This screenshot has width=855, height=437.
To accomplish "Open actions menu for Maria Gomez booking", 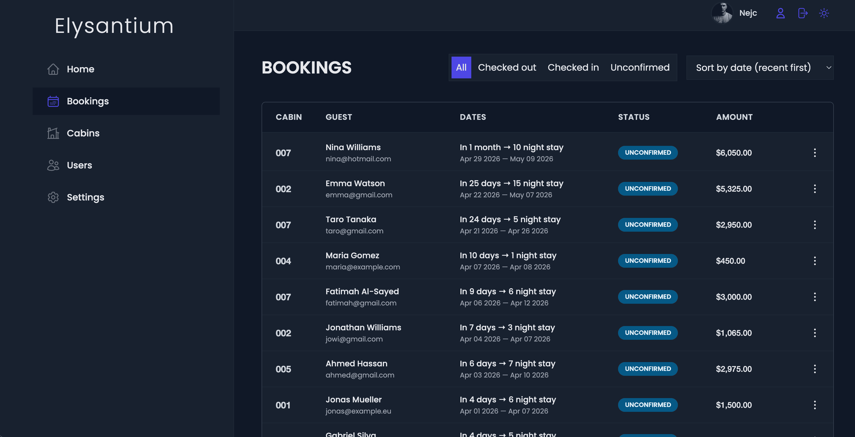I will [814, 261].
